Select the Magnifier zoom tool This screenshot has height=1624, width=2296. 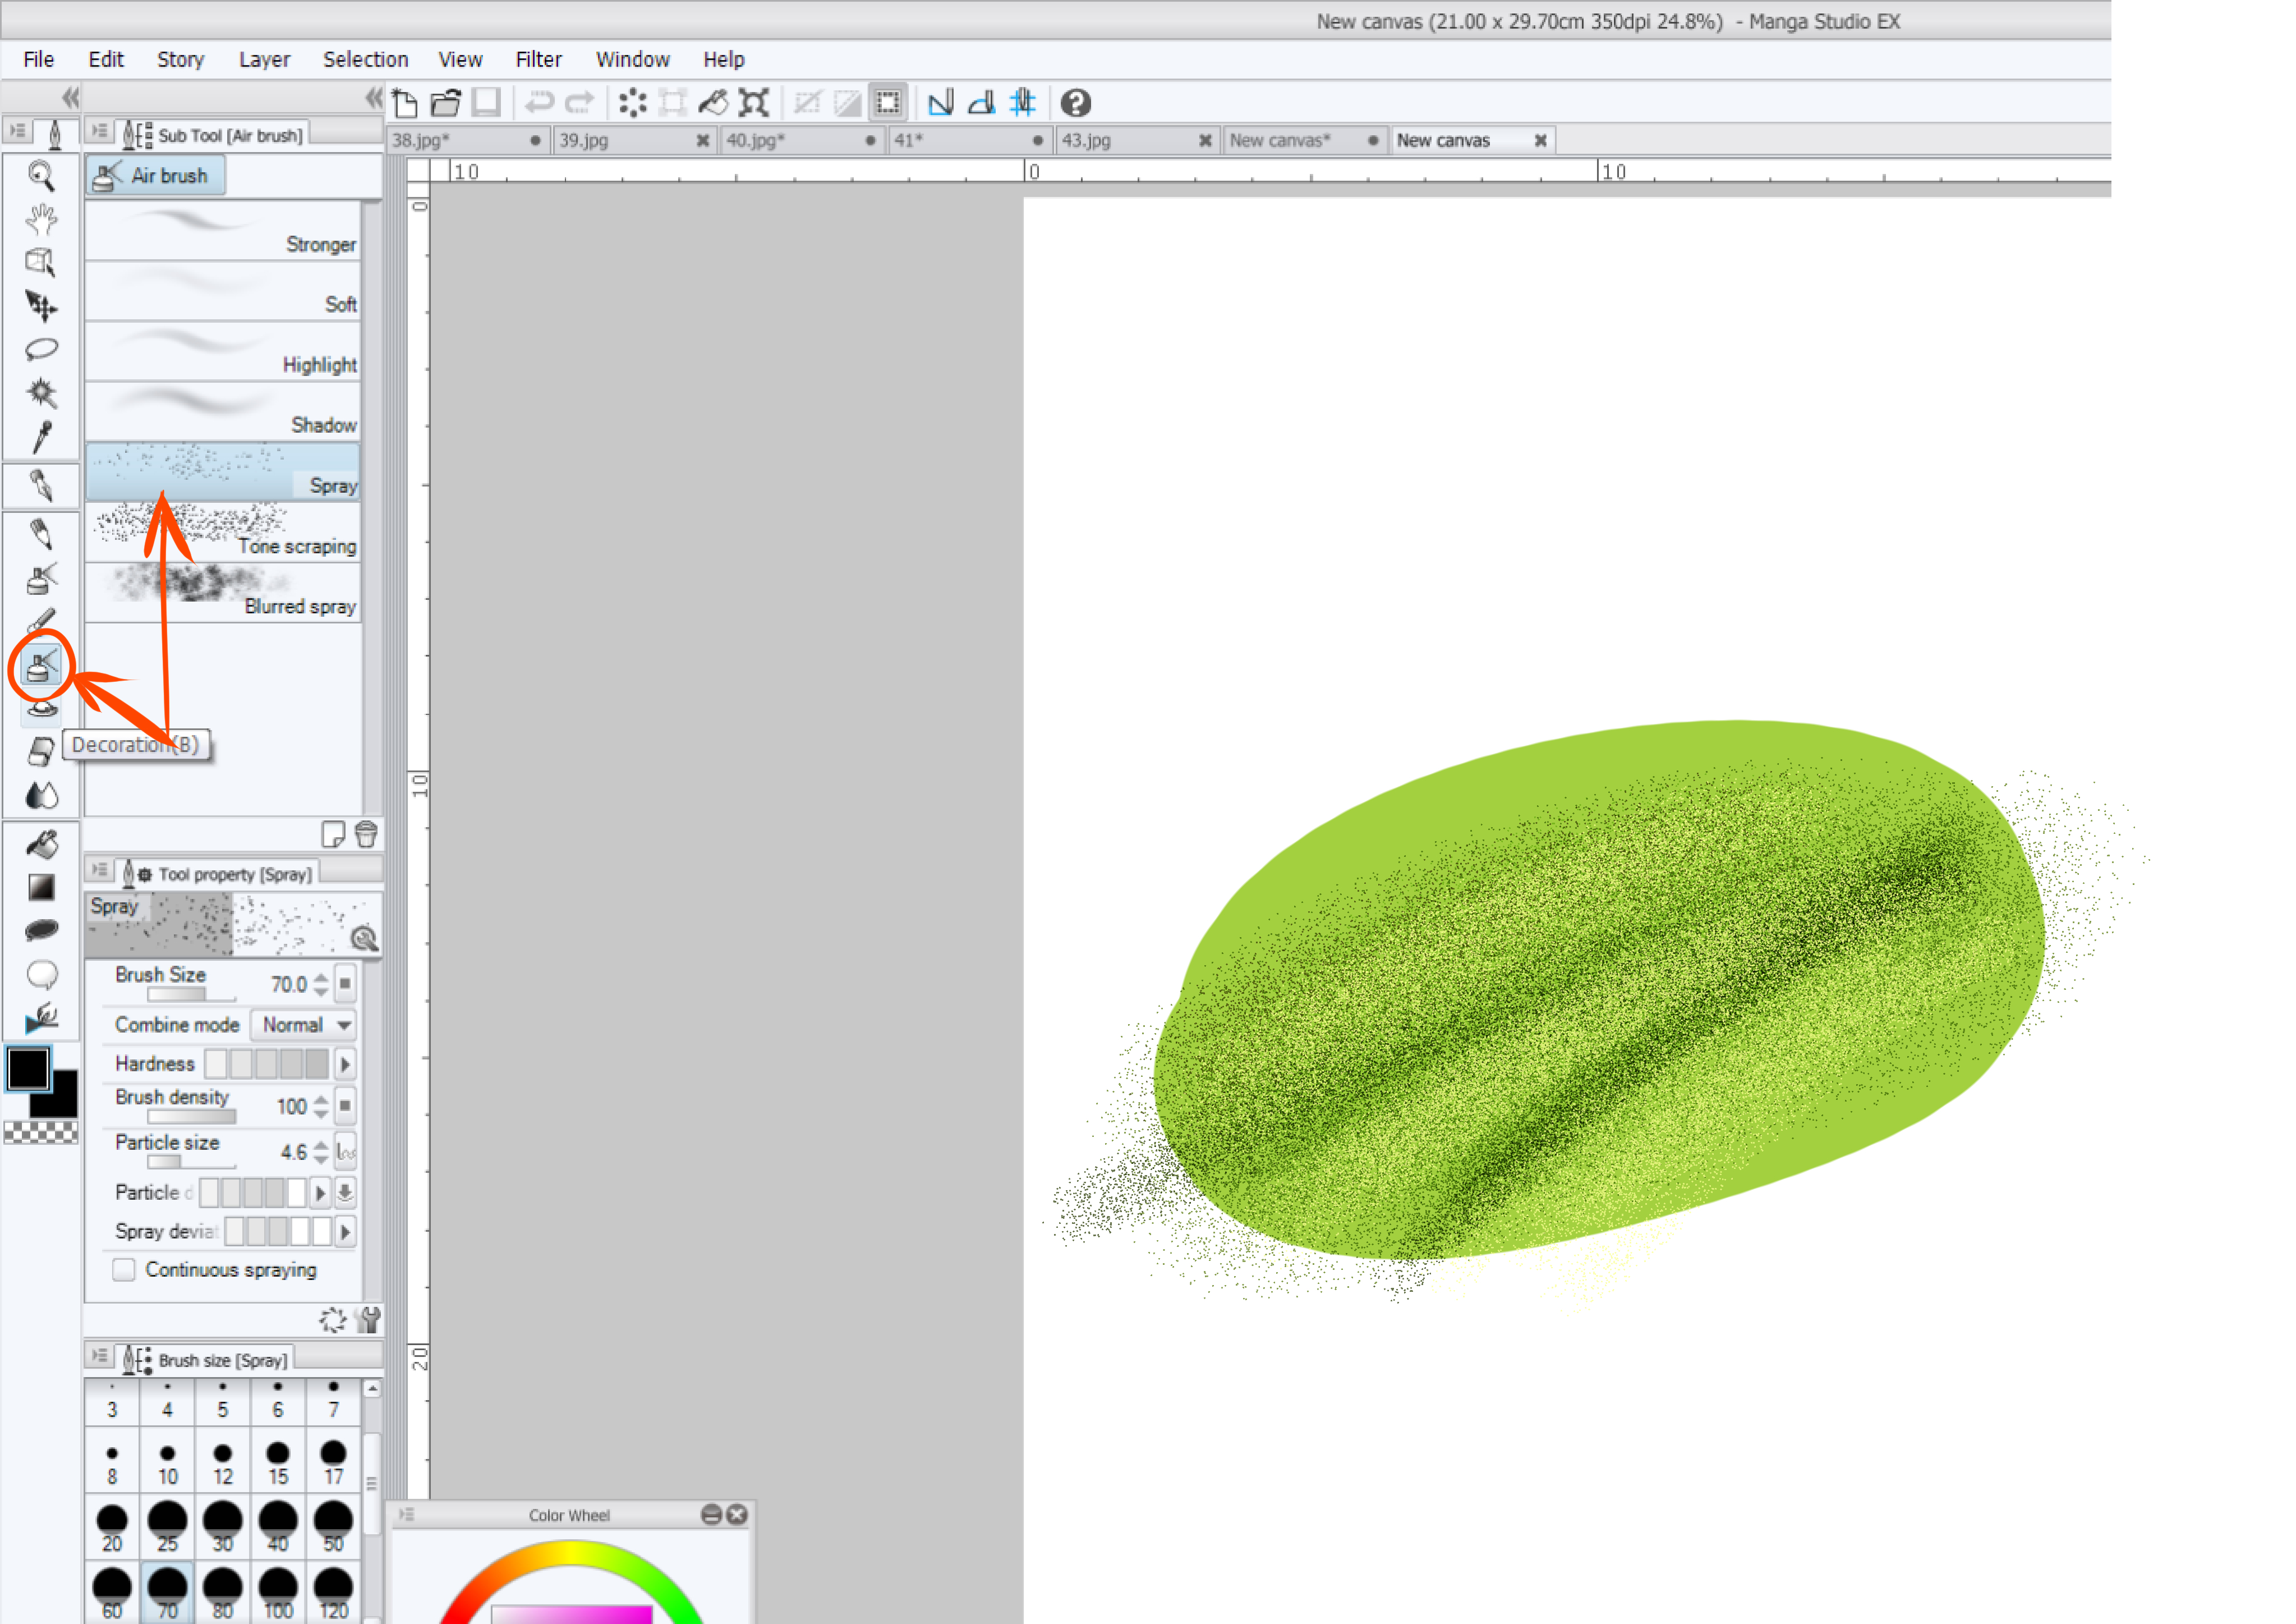click(x=41, y=176)
